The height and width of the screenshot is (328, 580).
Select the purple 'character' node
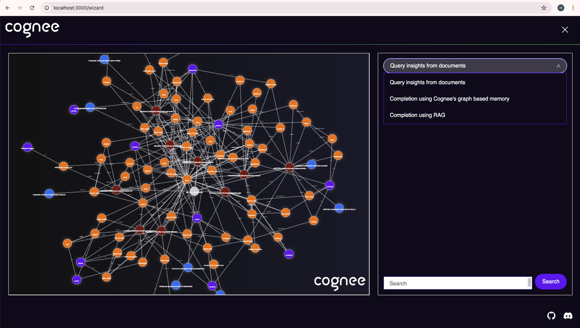tap(192, 69)
